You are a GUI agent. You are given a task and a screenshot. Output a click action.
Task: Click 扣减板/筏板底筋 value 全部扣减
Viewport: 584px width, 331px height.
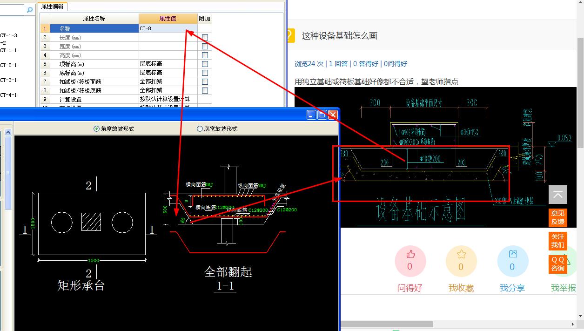[168, 90]
